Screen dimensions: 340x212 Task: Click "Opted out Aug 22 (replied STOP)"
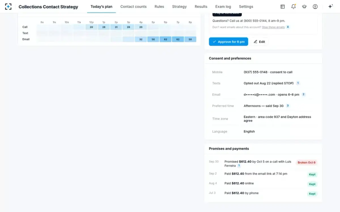269,83
